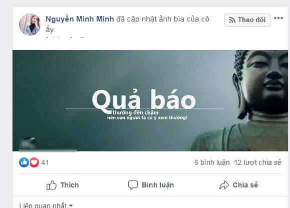Click the RSS icon in Theo dõi
290x208 pixels.
232,20
